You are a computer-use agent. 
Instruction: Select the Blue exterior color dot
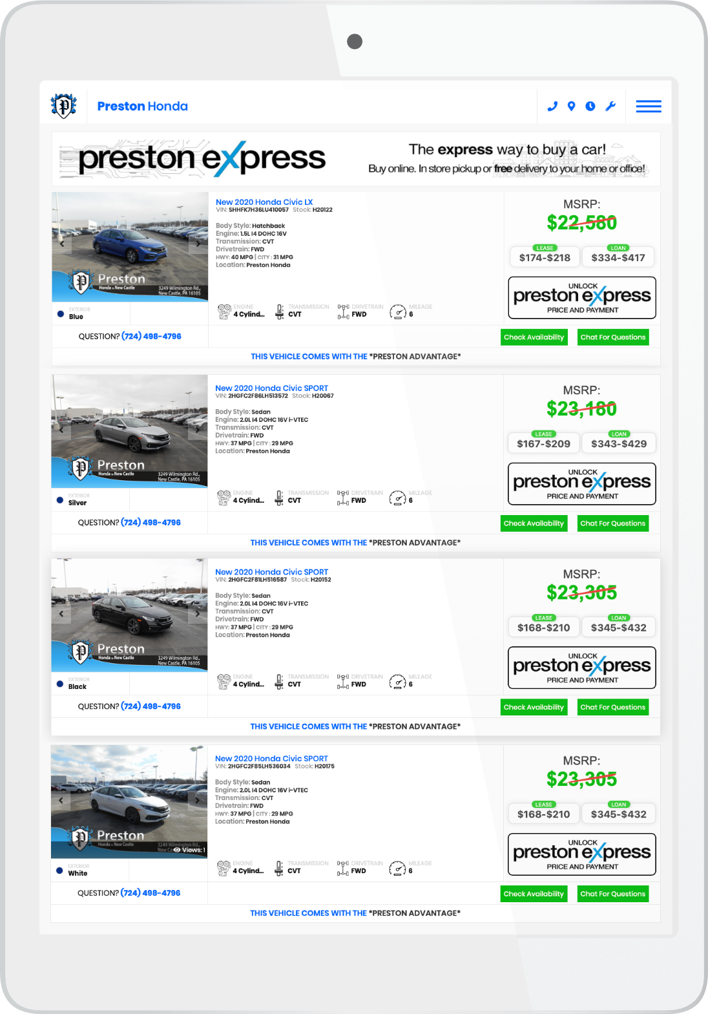click(61, 315)
